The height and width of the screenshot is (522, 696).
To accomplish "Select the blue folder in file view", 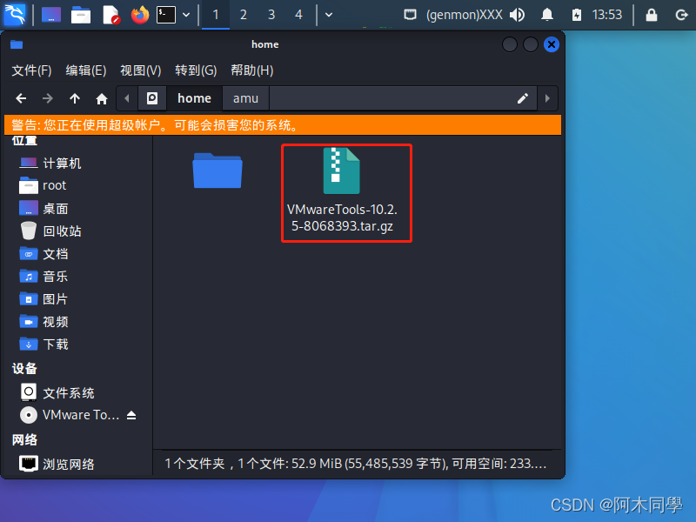I will pyautogui.click(x=217, y=171).
